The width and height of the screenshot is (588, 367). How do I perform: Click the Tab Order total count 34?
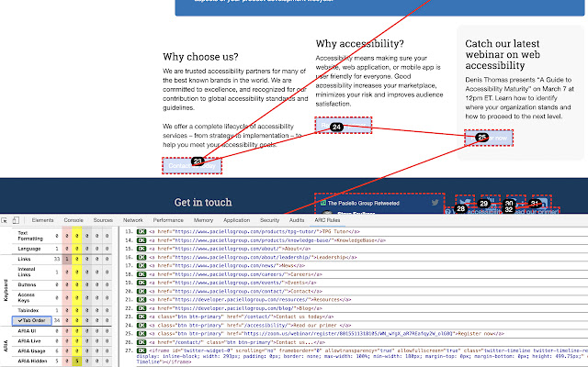pos(57,320)
